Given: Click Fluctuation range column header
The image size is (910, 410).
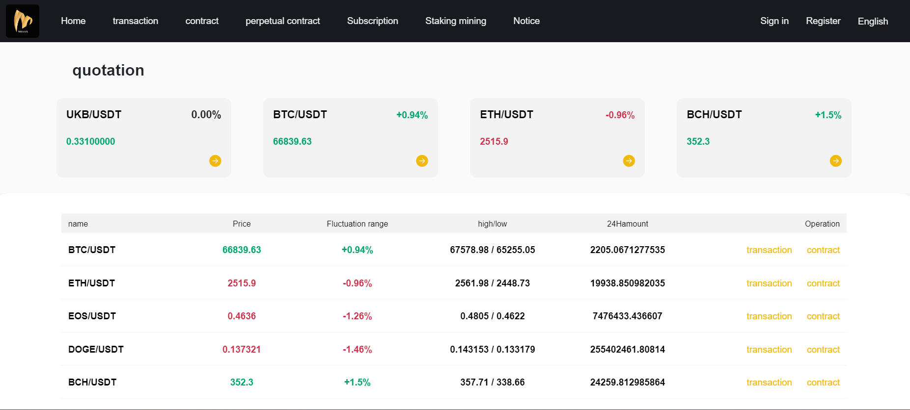Looking at the screenshot, I should (x=357, y=224).
